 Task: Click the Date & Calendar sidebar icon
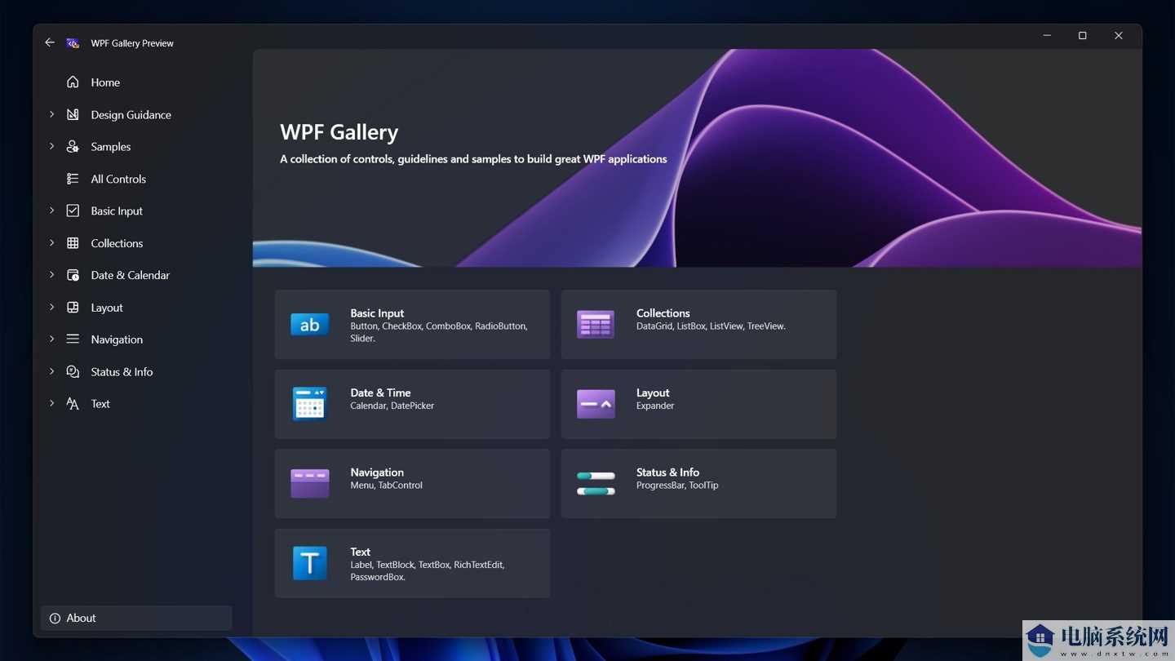click(x=73, y=275)
